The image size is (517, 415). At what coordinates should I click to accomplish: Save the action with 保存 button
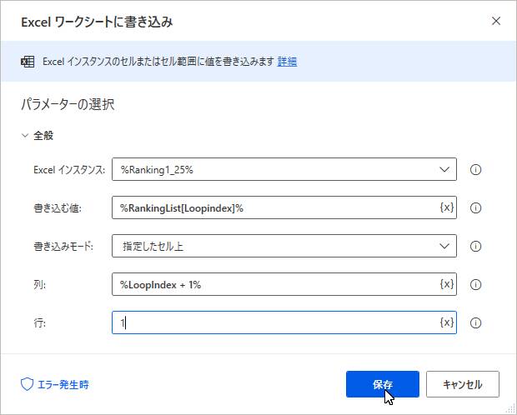point(383,384)
